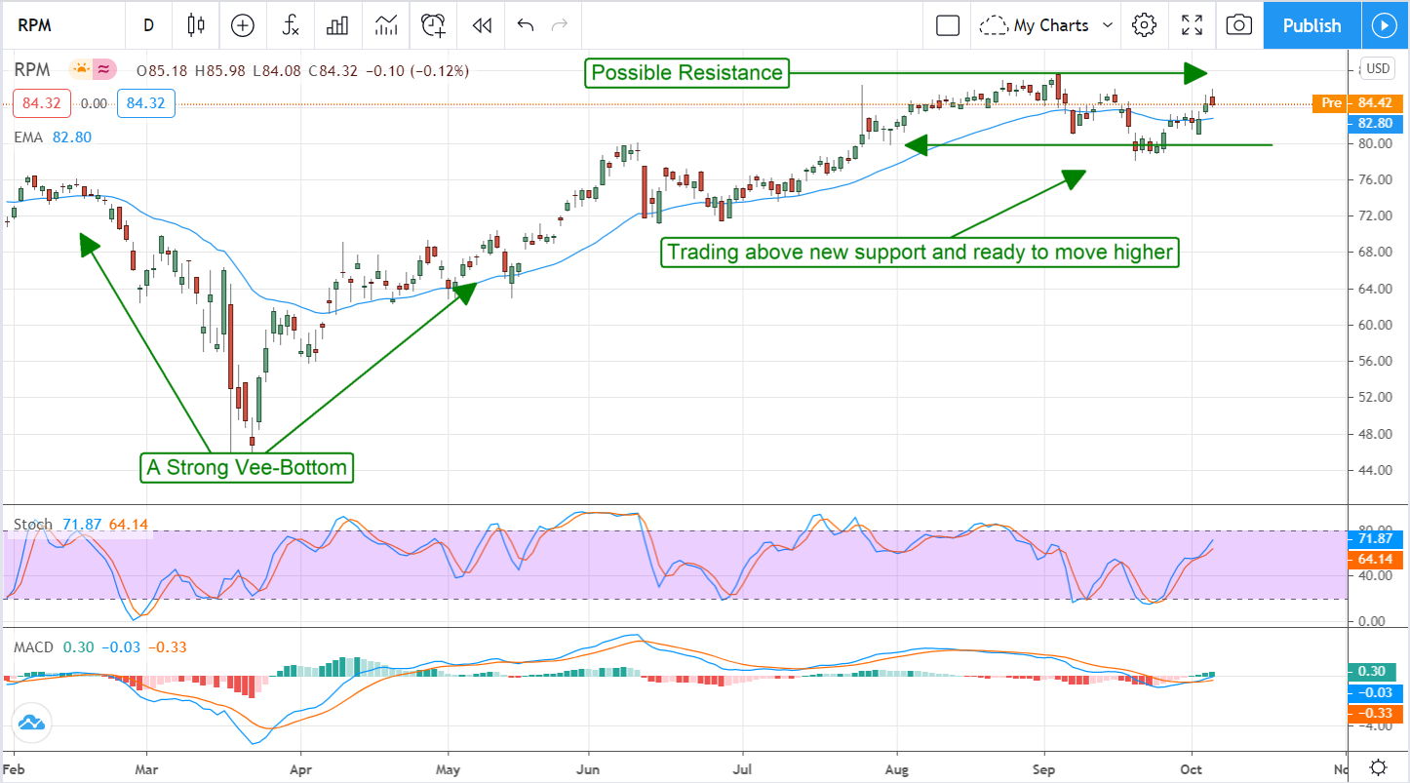Open the D interval selector
Image resolution: width=1410 pixels, height=783 pixels.
(x=148, y=25)
